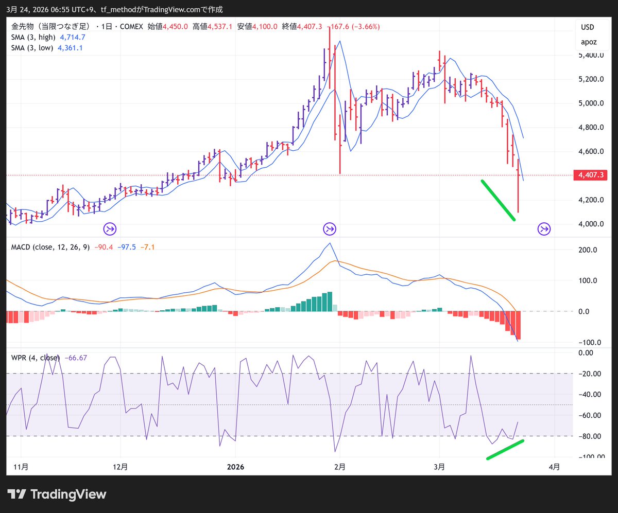Click the 4月 label on time axis

click(555, 467)
